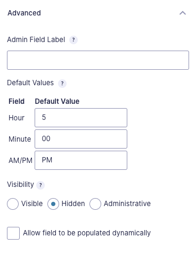
Task: Click the Visible option label
Action: pyautogui.click(x=32, y=203)
